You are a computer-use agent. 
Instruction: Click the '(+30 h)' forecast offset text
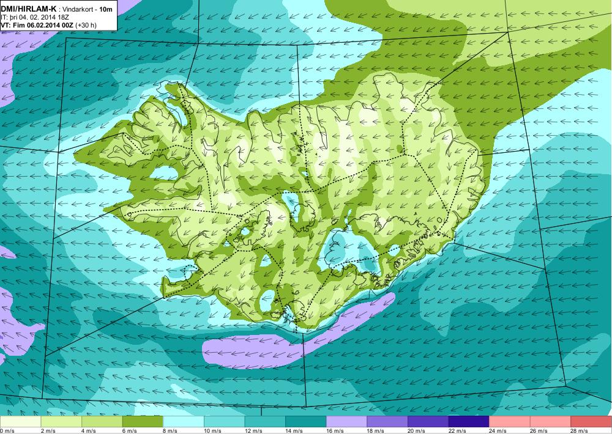pos(86,25)
